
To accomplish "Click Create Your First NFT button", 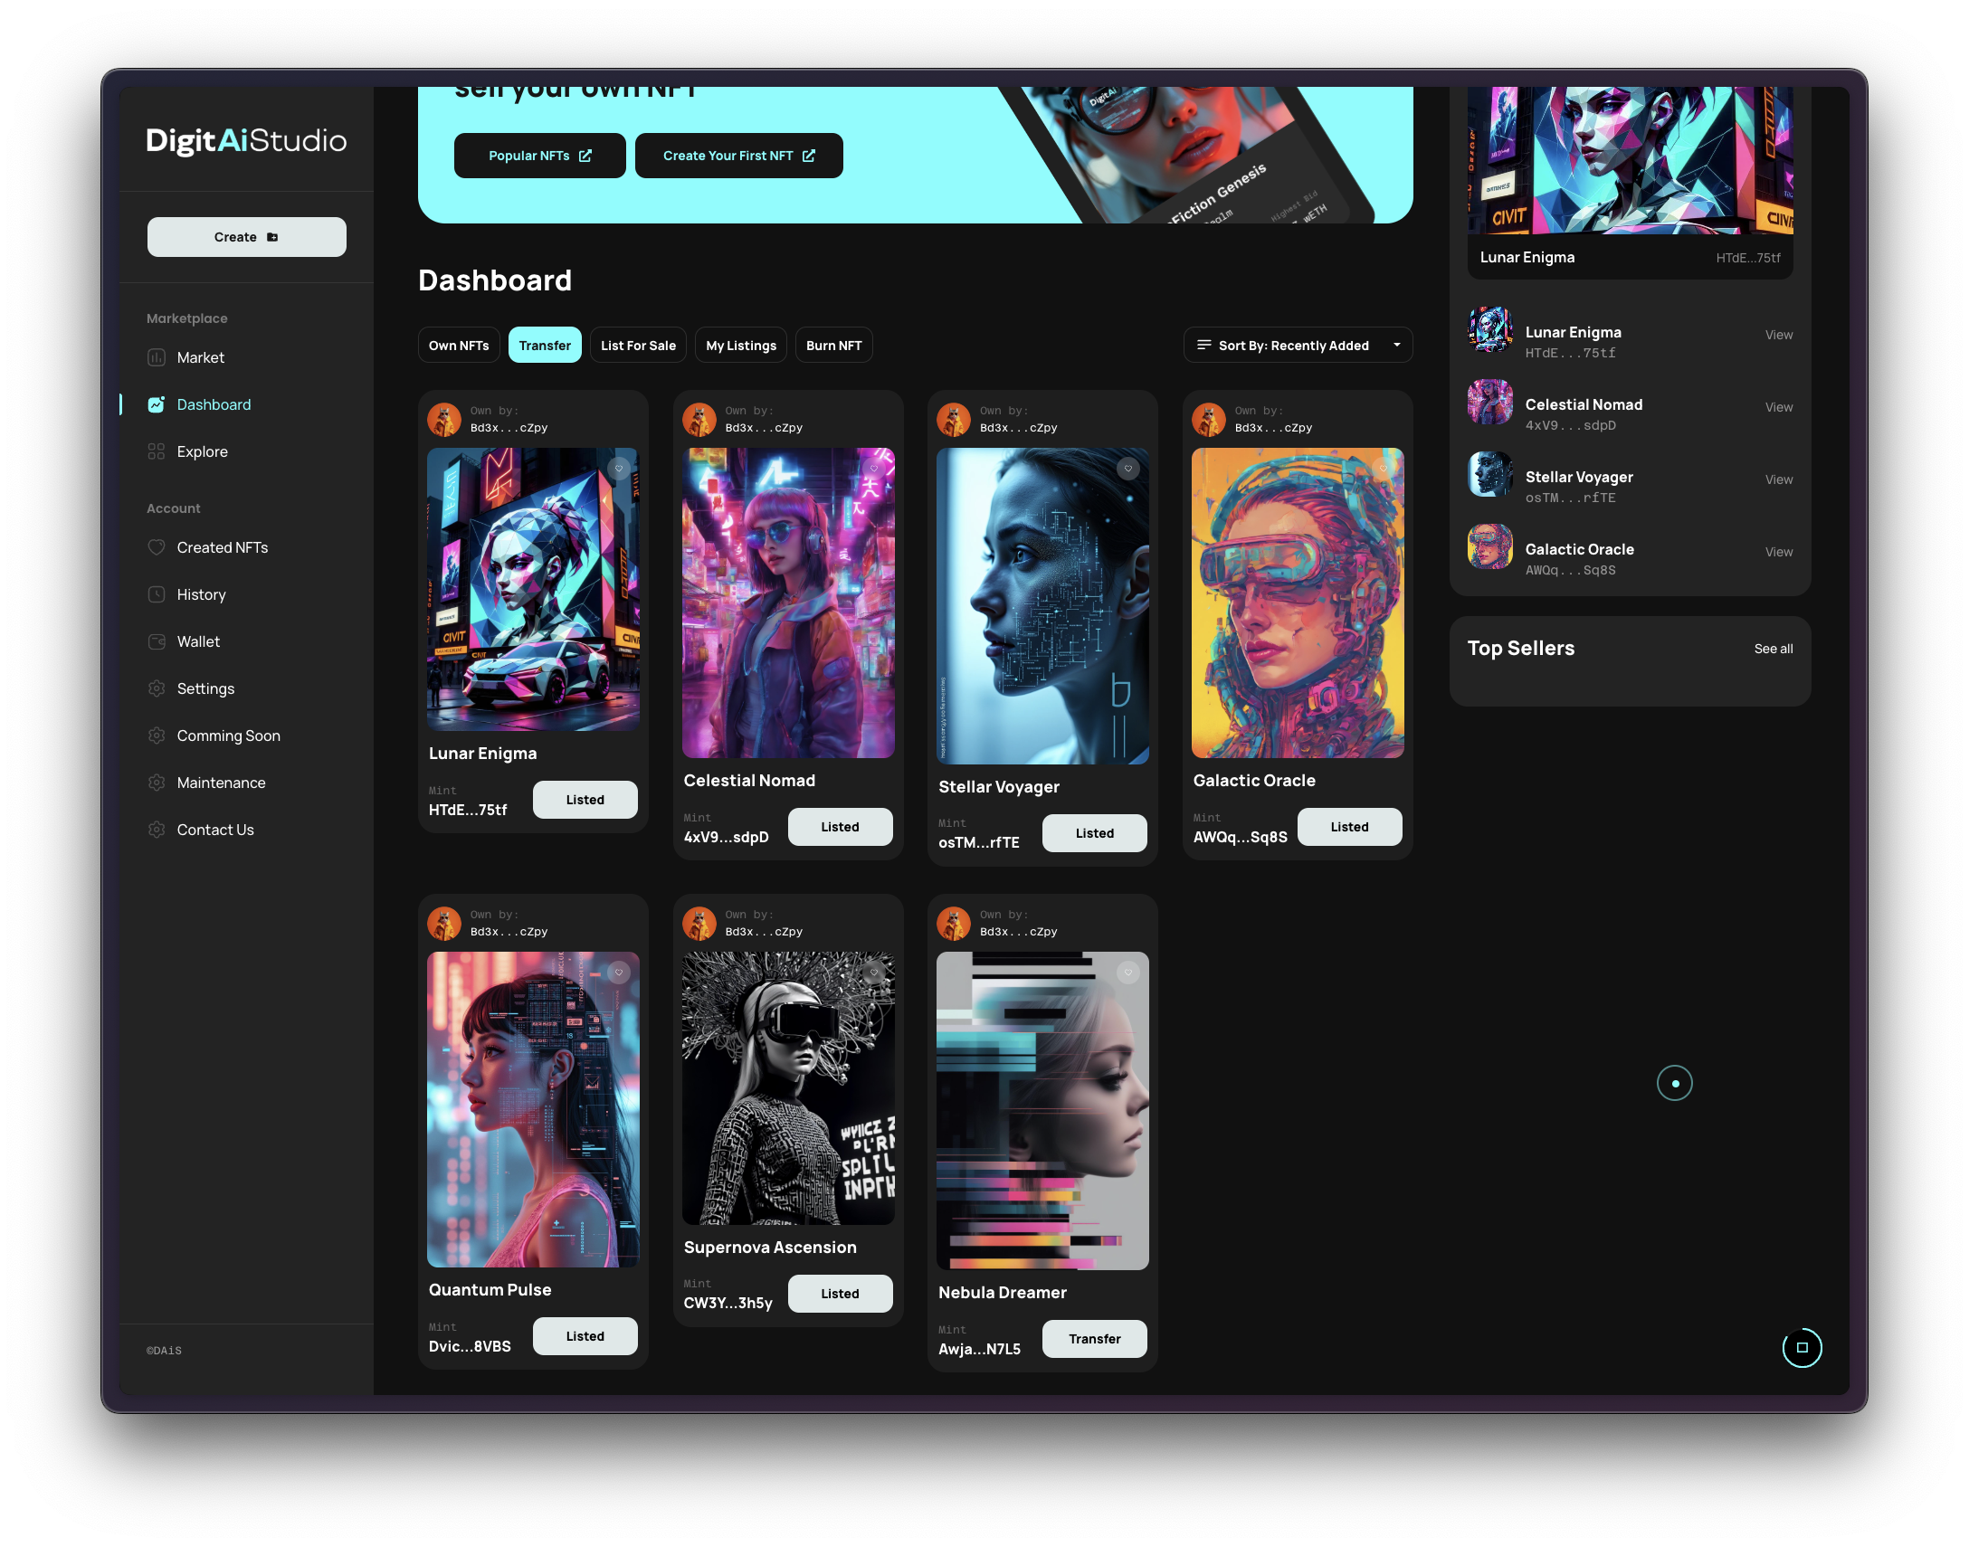I will pyautogui.click(x=738, y=156).
